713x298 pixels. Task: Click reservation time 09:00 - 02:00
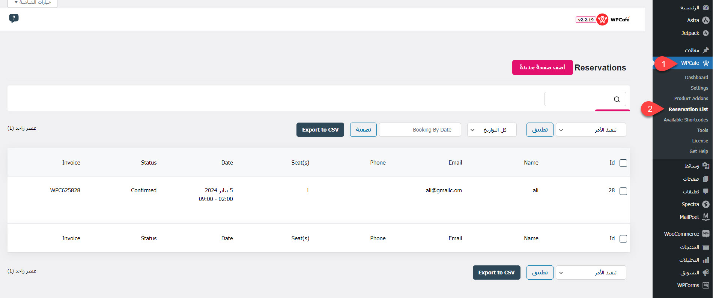click(x=216, y=199)
